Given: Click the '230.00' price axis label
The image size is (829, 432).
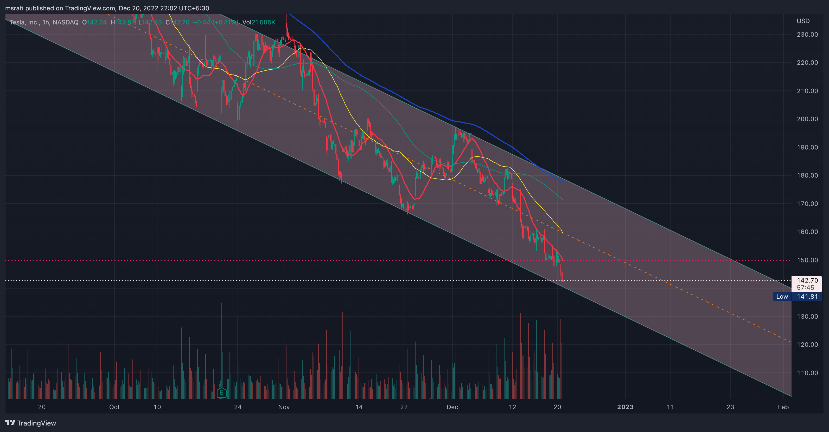Looking at the screenshot, I should 807,34.
